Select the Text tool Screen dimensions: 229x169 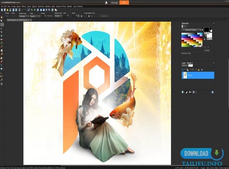[1, 65]
